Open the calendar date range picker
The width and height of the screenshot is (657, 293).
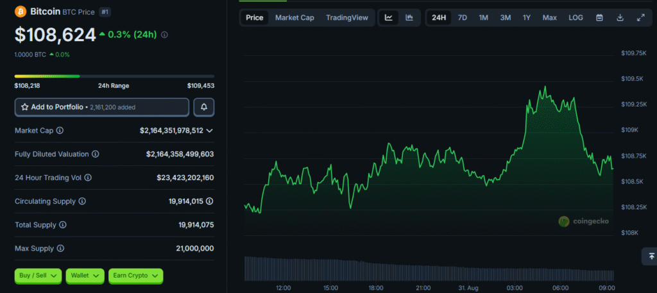pos(599,17)
